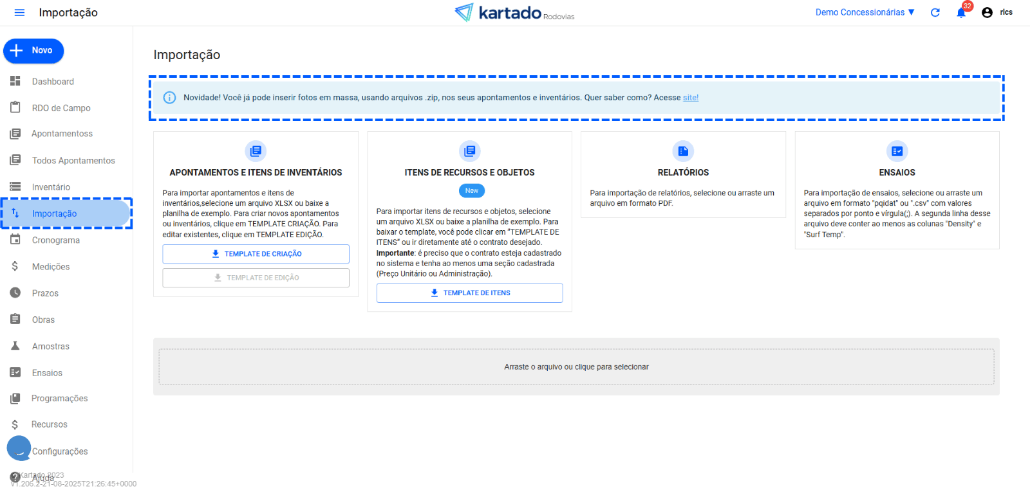Expand the Demo Concessionárias dropdown
1030x497 pixels.
point(865,12)
